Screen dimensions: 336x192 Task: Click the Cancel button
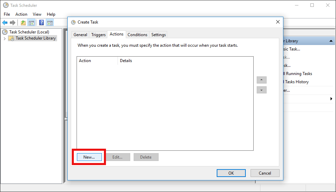265,173
